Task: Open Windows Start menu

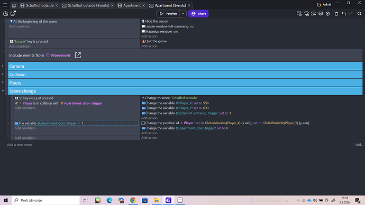Action: (x=6, y=200)
